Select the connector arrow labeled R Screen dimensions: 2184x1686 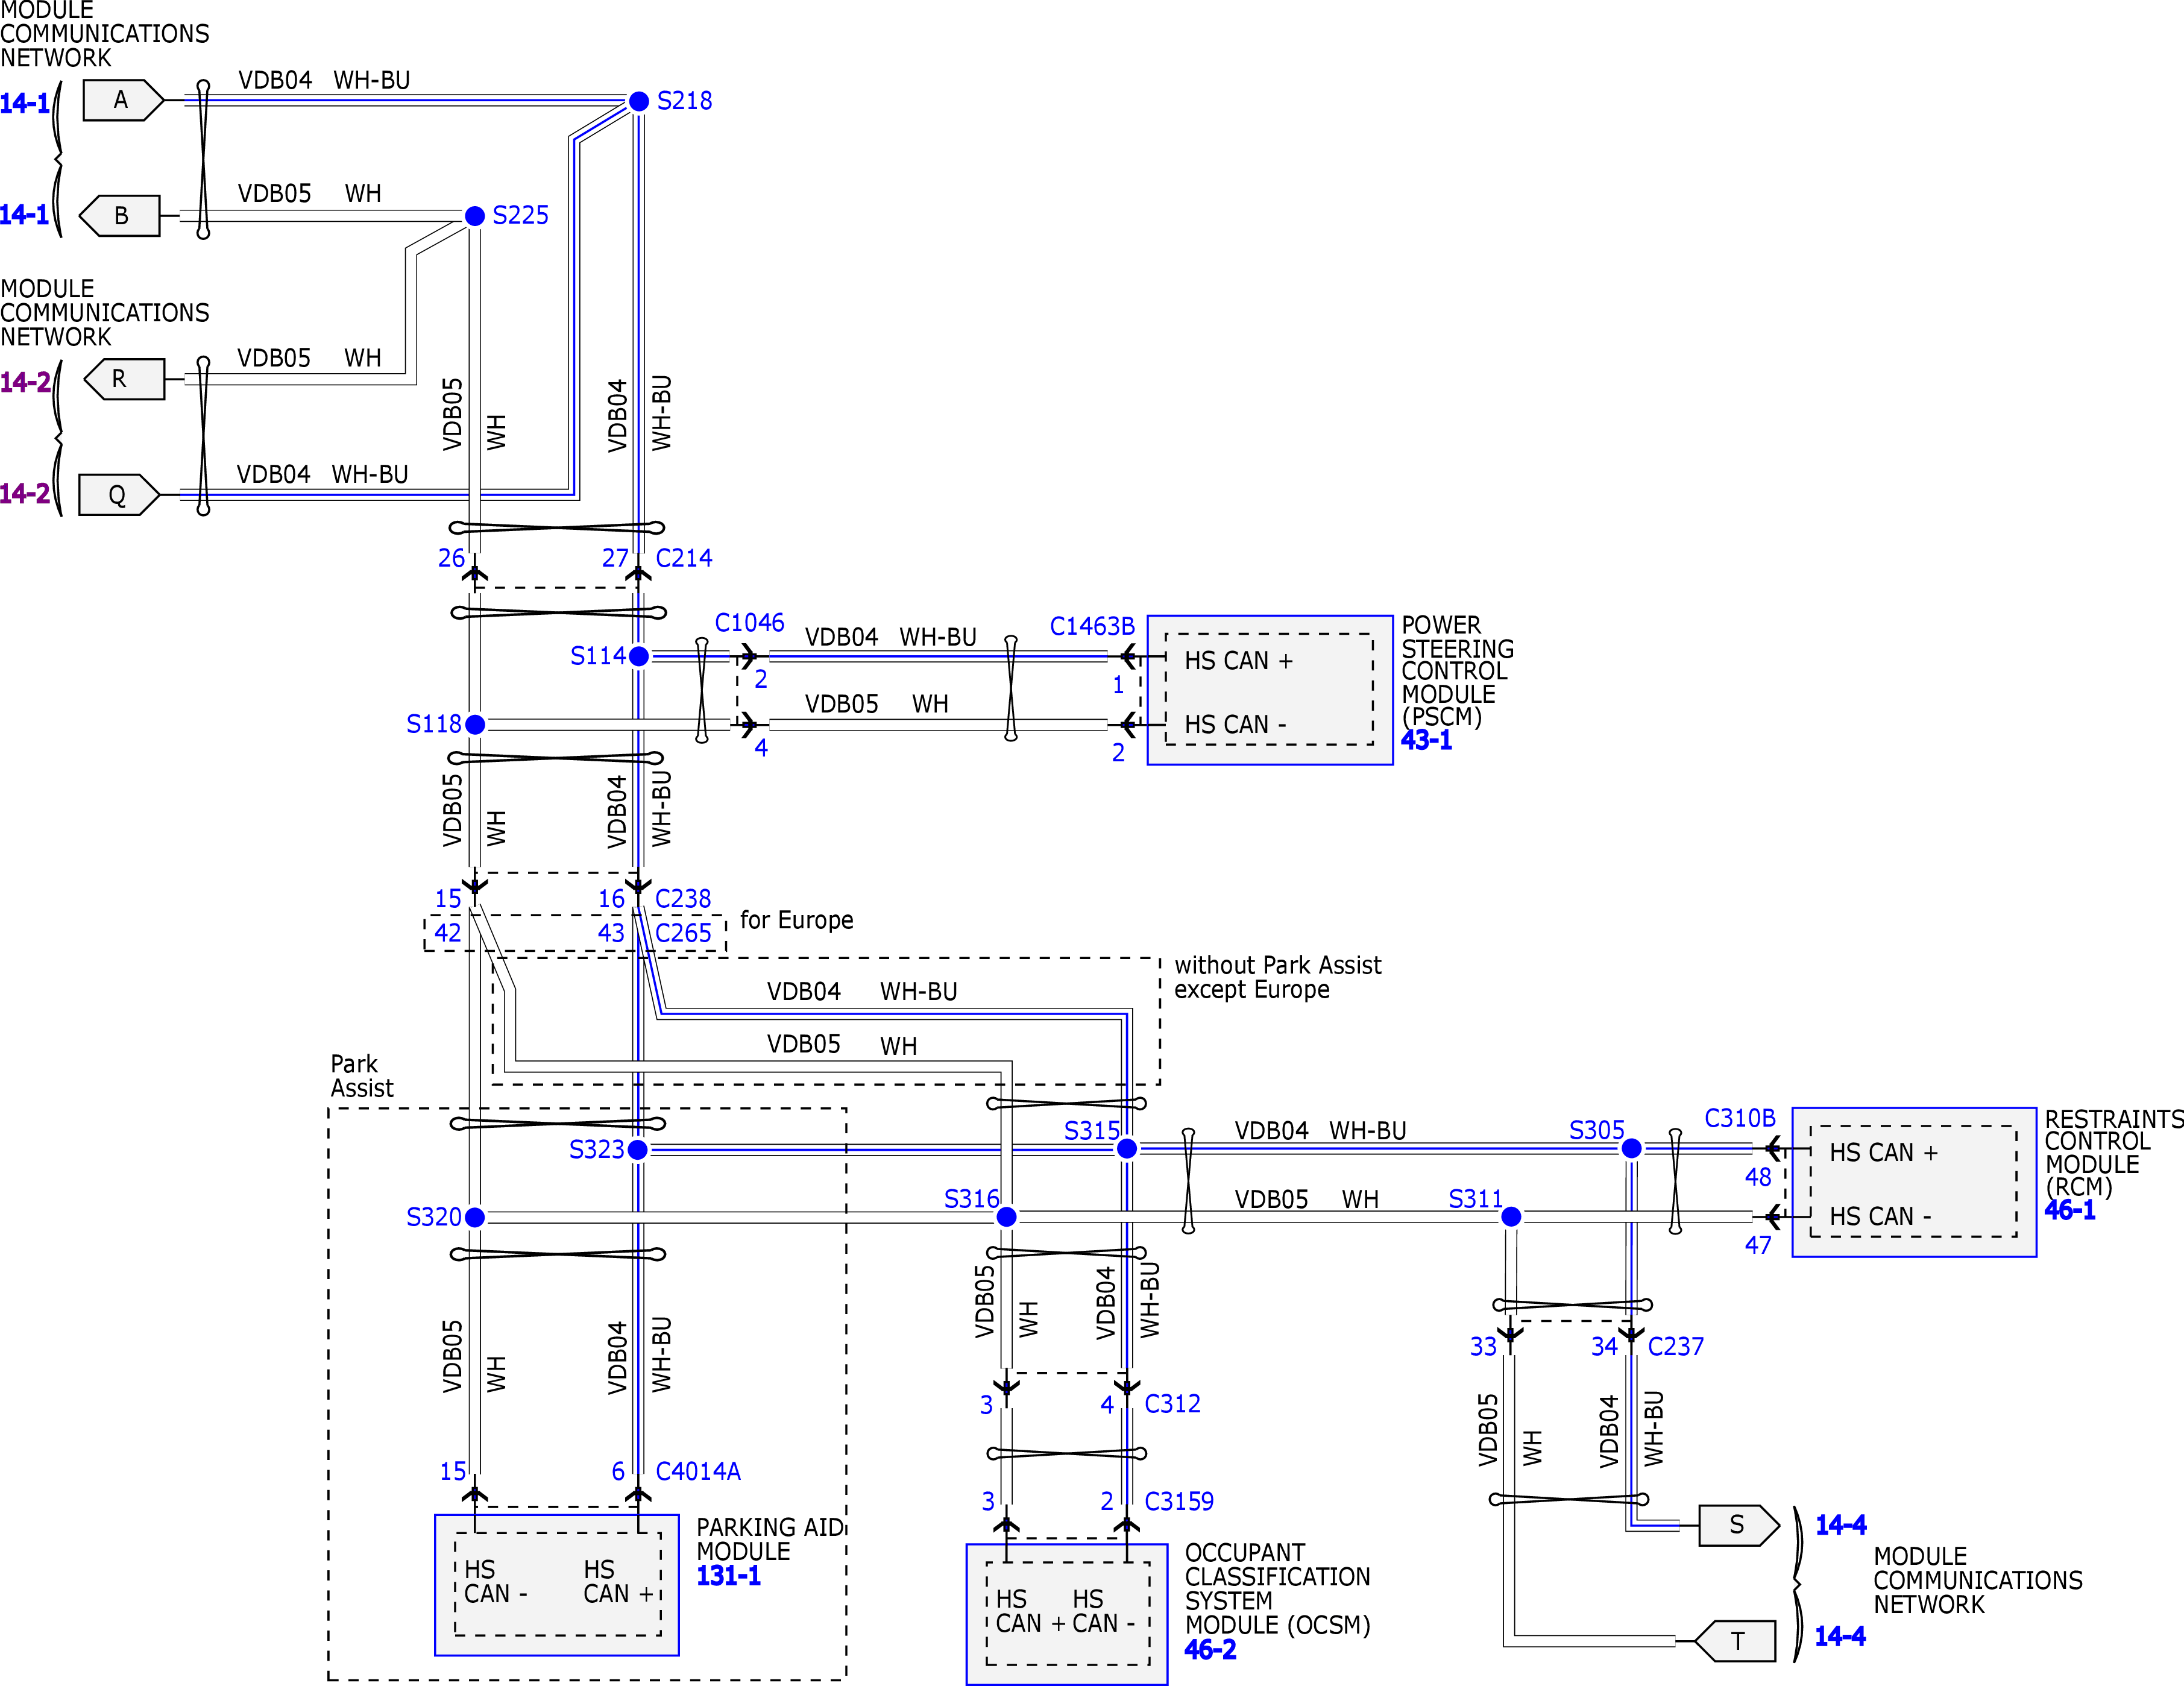(x=123, y=379)
